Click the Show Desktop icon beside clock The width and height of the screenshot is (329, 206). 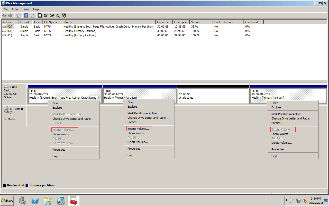(x=326, y=201)
